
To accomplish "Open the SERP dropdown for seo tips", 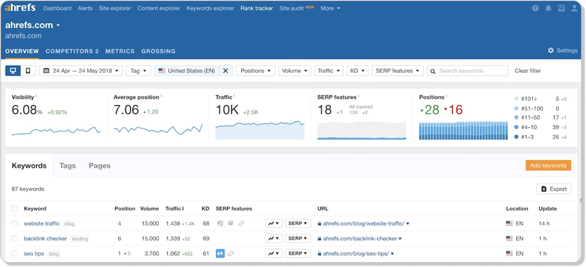I will click(298, 253).
